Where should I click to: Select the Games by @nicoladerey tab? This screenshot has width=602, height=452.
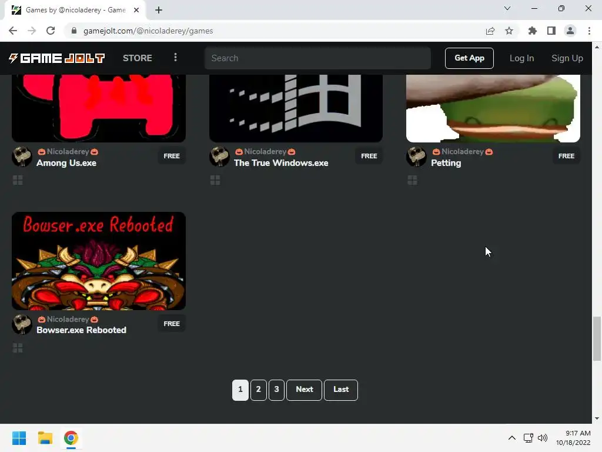tap(75, 10)
